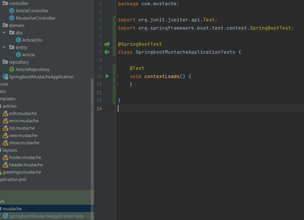Screen dimensions: 304x220
Task: Open new.mustache template
Action: [x=23, y=136]
